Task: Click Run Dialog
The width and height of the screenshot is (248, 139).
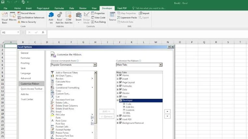Action: tap(98, 22)
